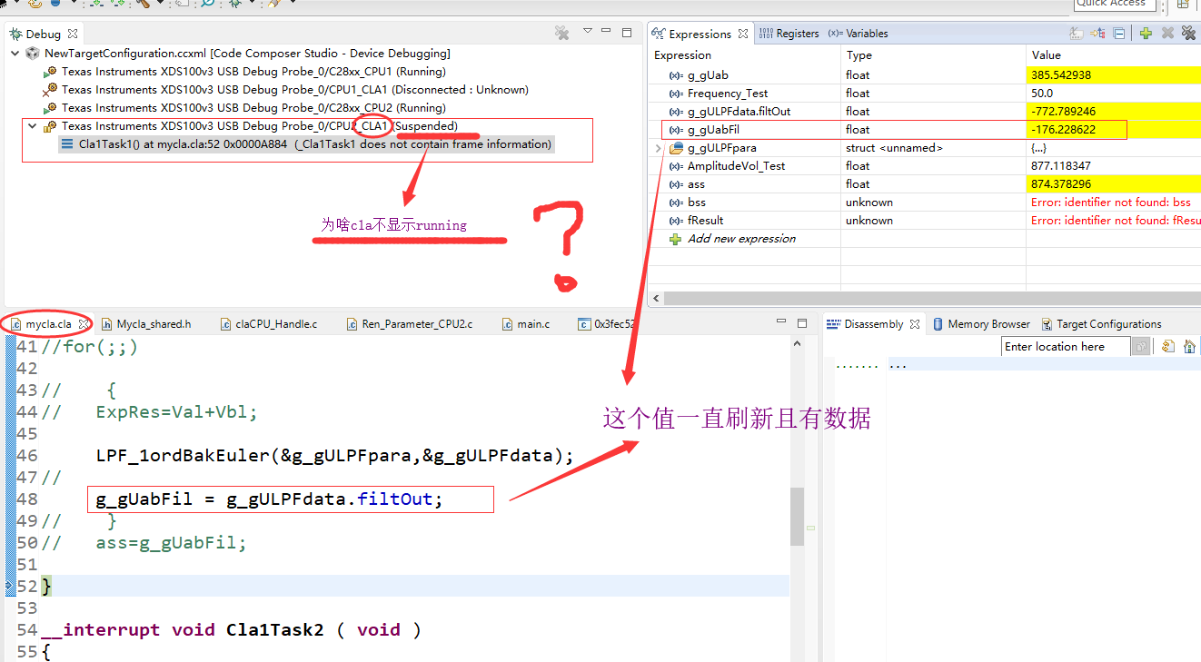
Task: Open the main.c editor tab
Action: pyautogui.click(x=525, y=324)
